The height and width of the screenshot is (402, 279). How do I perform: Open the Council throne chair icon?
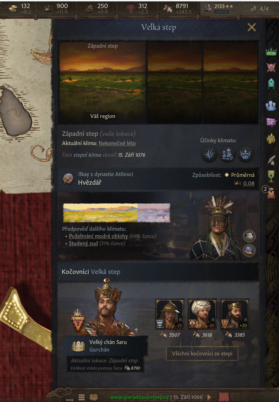[271, 84]
